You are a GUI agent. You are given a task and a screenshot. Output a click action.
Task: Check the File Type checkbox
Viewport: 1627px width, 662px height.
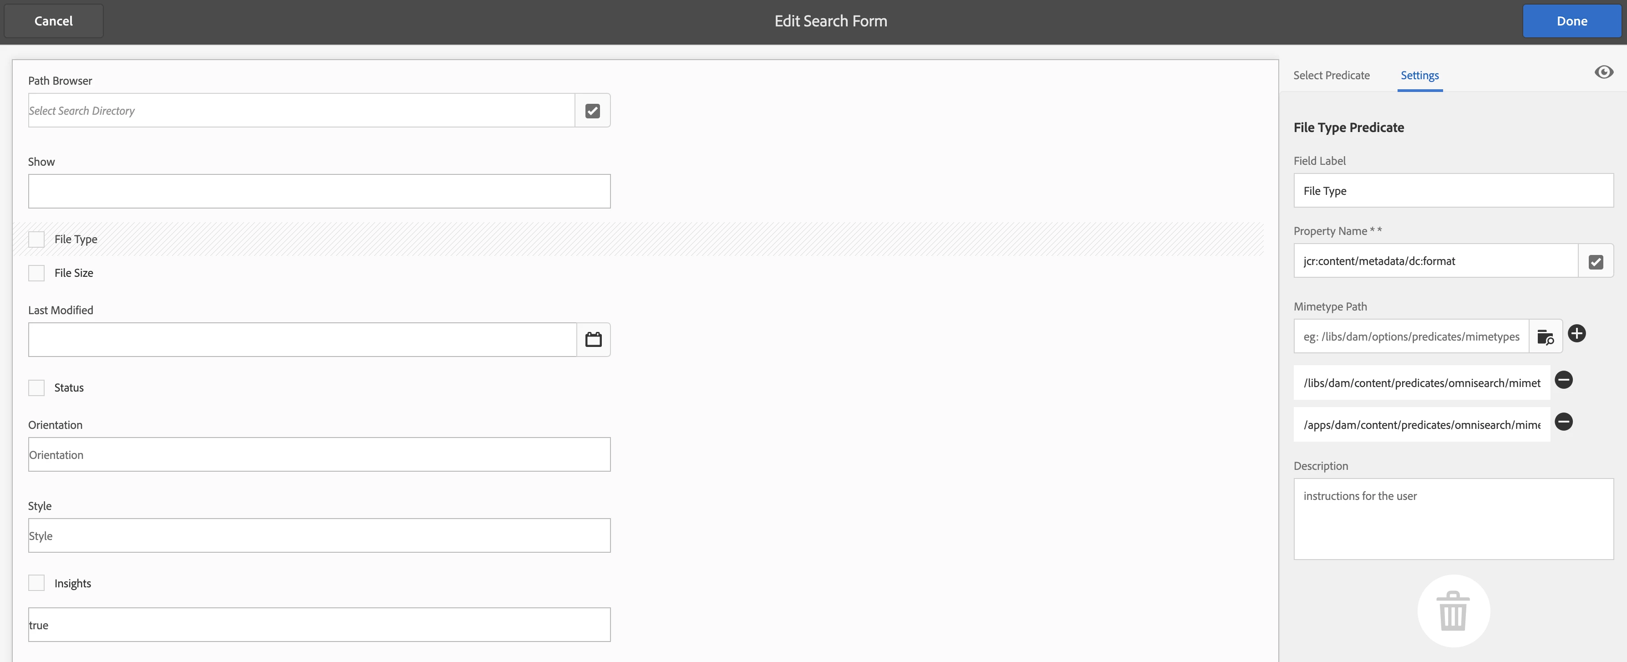[36, 239]
